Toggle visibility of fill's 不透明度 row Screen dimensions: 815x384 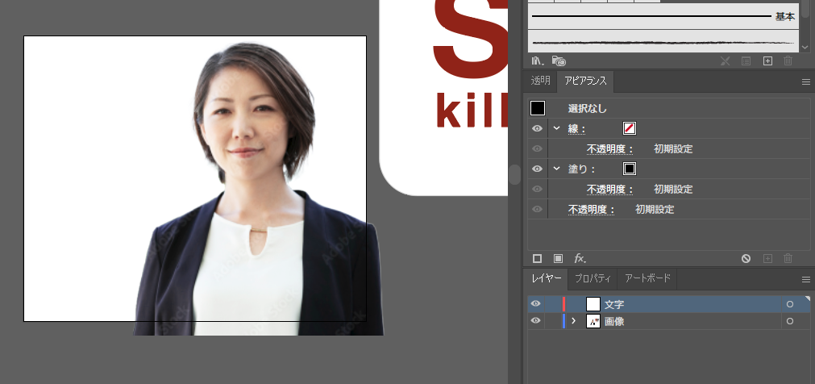tap(538, 189)
